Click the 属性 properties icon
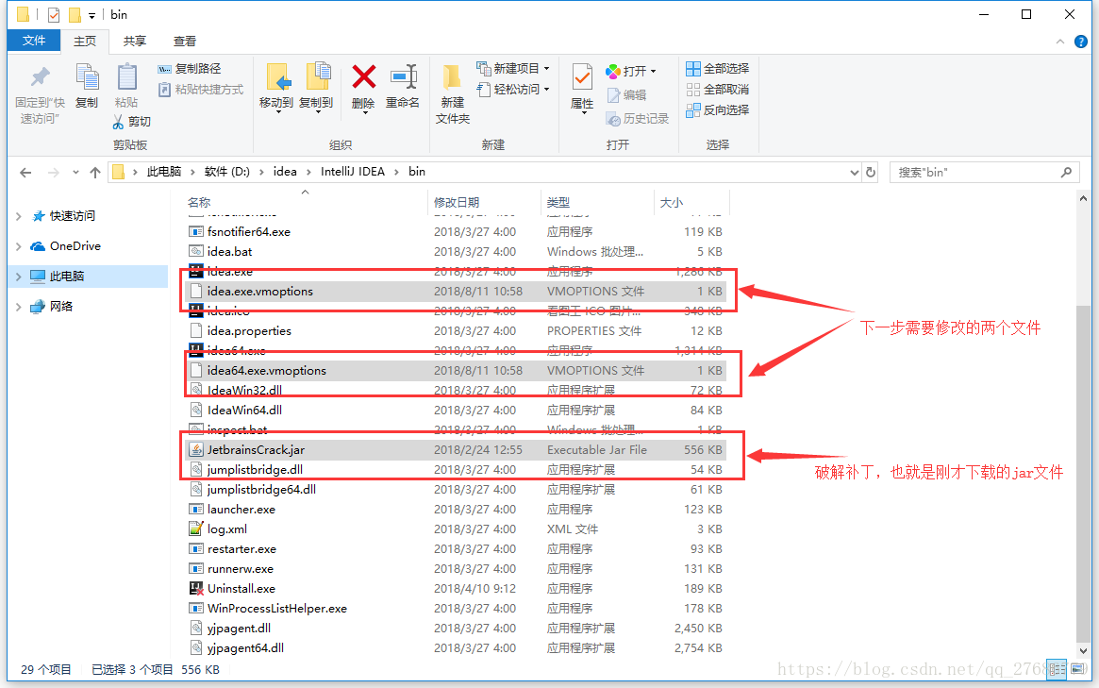The width and height of the screenshot is (1099, 688). coord(582,77)
